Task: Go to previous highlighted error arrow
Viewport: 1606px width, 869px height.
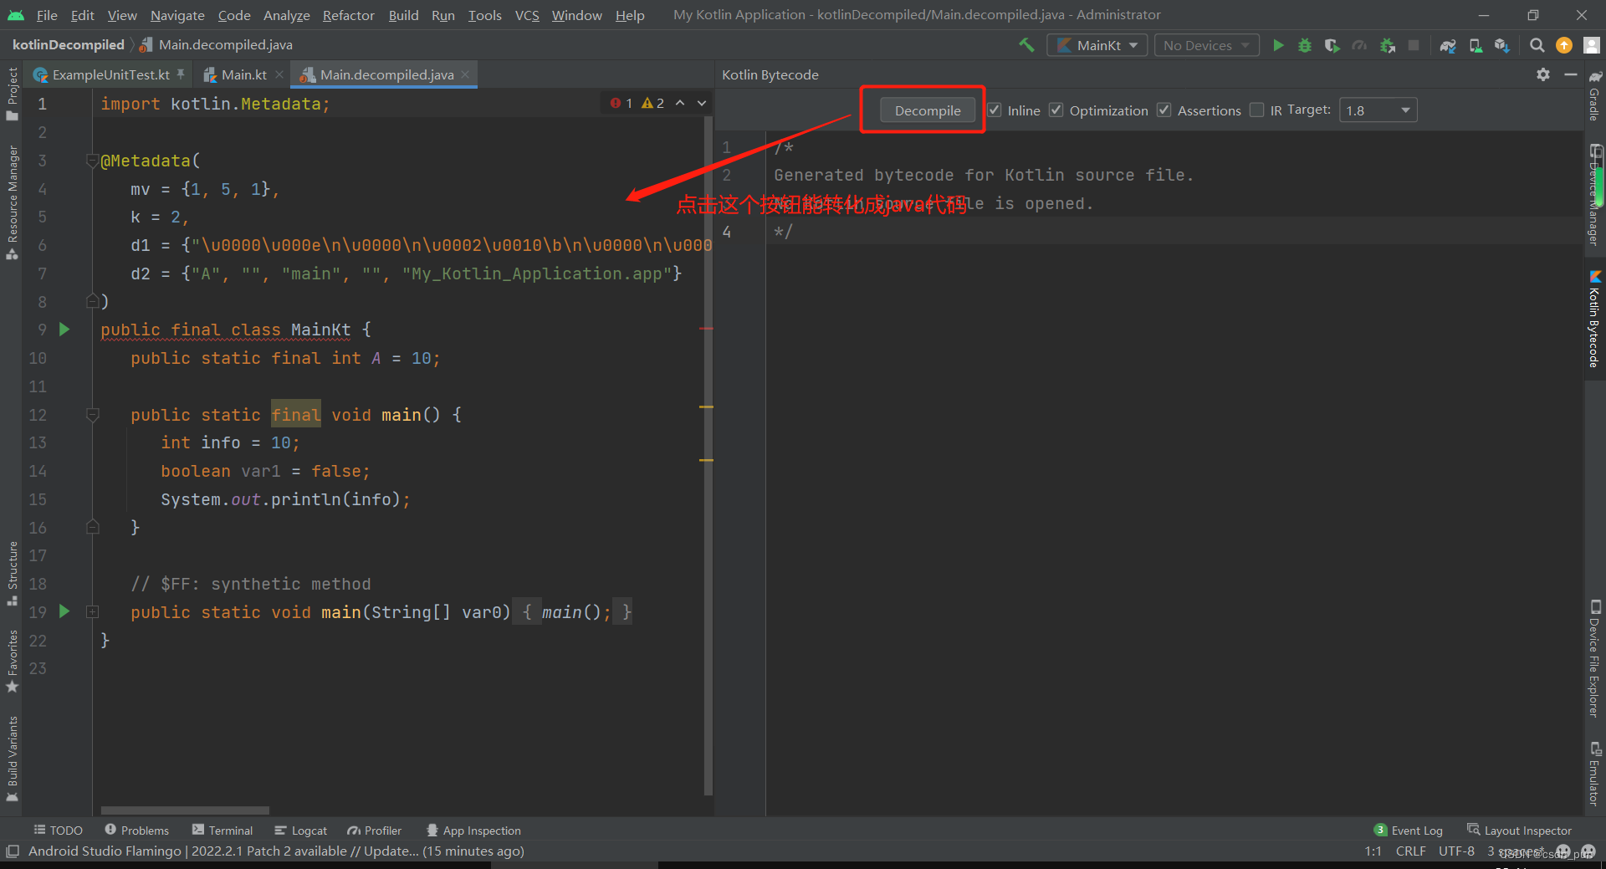Action: (x=680, y=103)
